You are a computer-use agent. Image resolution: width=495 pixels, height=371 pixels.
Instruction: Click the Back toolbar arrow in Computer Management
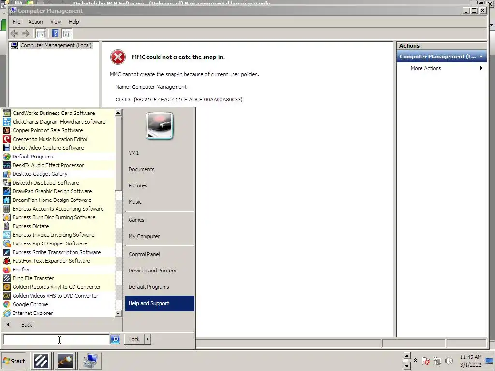tap(15, 33)
